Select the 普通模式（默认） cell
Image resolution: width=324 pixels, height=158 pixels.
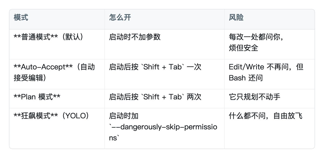(x=57, y=44)
